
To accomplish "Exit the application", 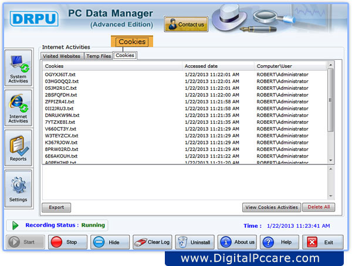I will [x=323, y=242].
